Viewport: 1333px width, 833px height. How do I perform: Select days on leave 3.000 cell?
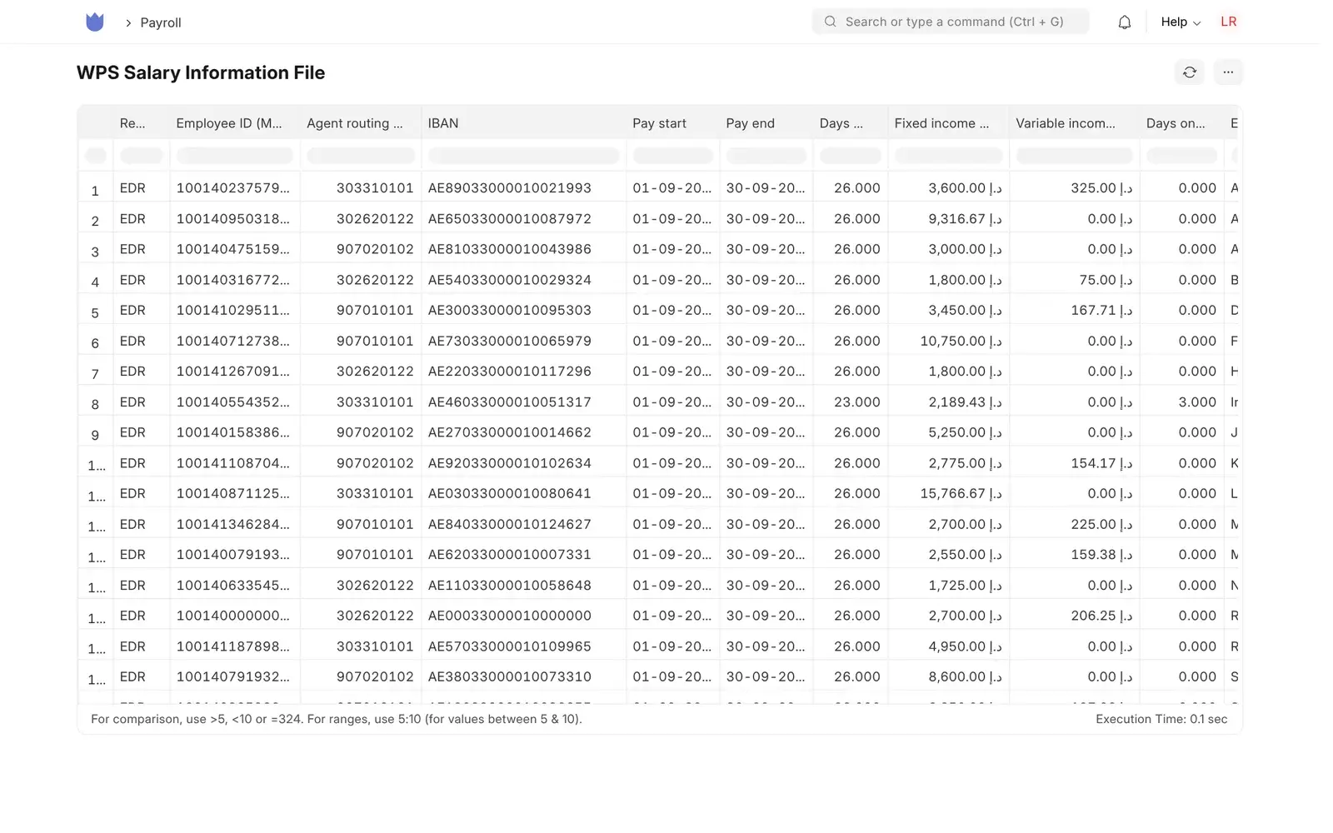(1181, 402)
